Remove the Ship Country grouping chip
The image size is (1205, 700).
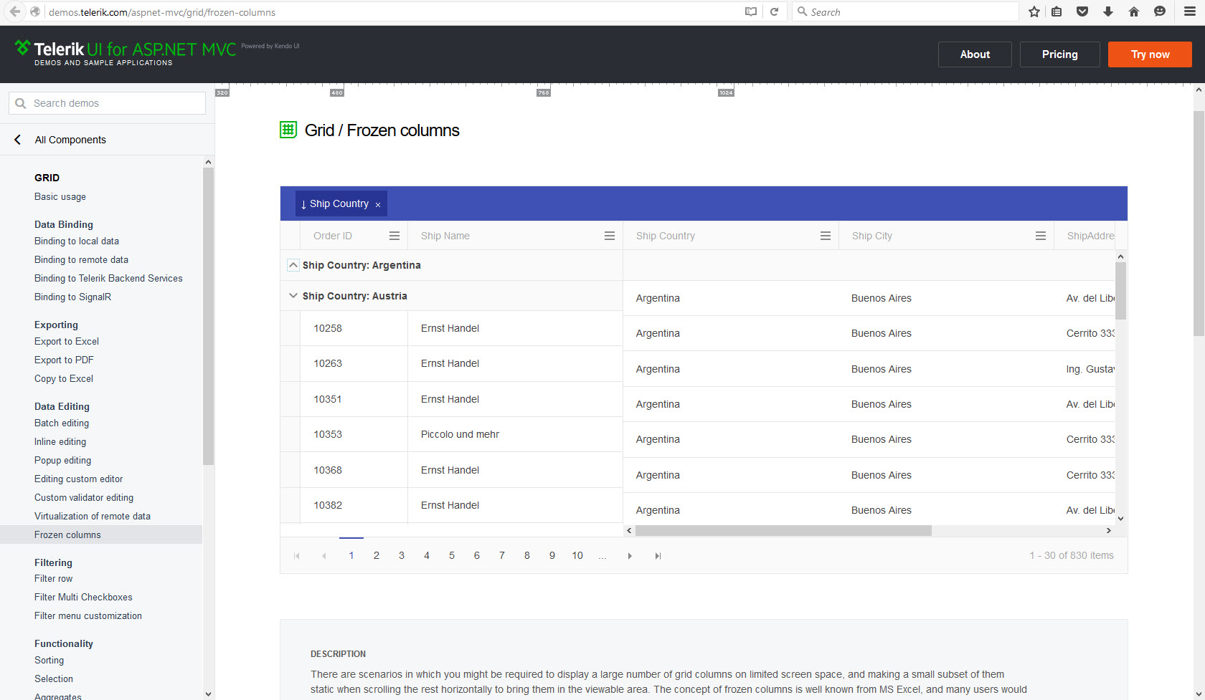click(378, 205)
